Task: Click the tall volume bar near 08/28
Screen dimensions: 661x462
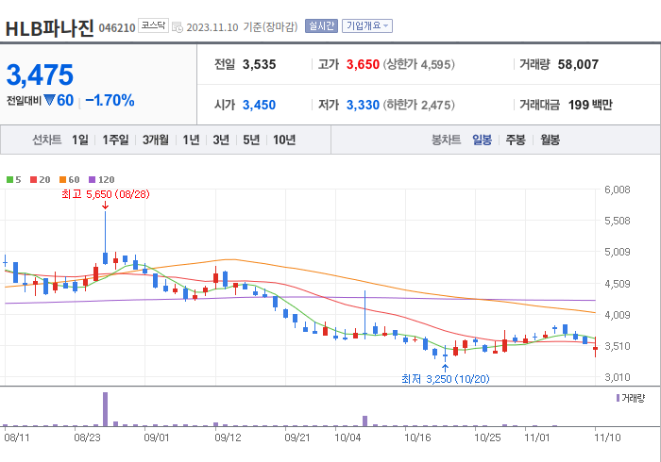Action: pyautogui.click(x=106, y=409)
